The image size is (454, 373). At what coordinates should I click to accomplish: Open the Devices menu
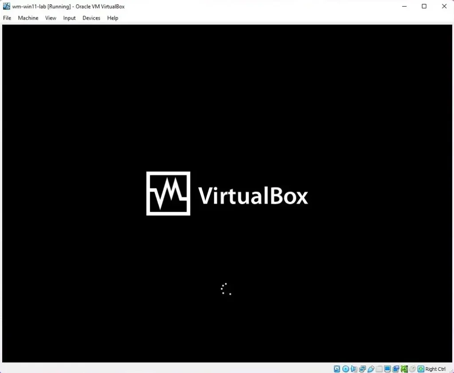[91, 18]
